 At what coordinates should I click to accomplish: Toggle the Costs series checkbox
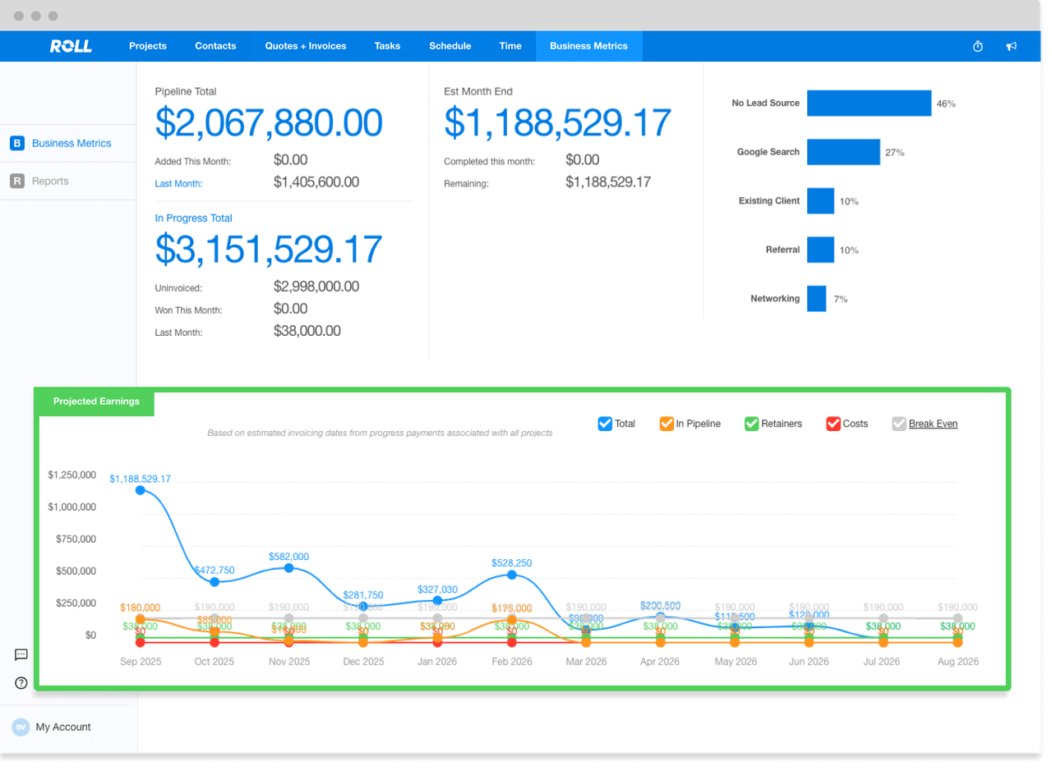pos(833,424)
